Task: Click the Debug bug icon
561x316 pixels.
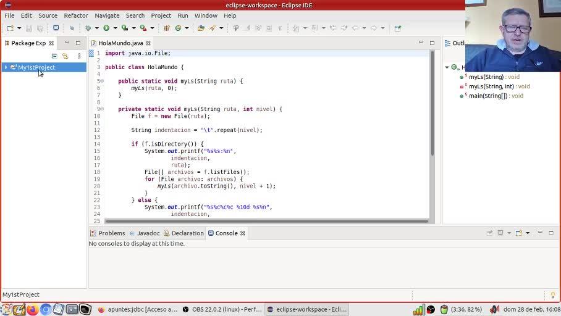Action: [88, 28]
